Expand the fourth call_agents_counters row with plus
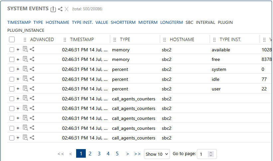Viewport: 273px width, 161px height. click(x=18, y=128)
